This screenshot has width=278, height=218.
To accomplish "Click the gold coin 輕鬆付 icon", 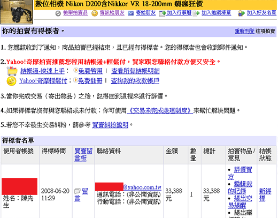I will pyautogui.click(x=11, y=81).
